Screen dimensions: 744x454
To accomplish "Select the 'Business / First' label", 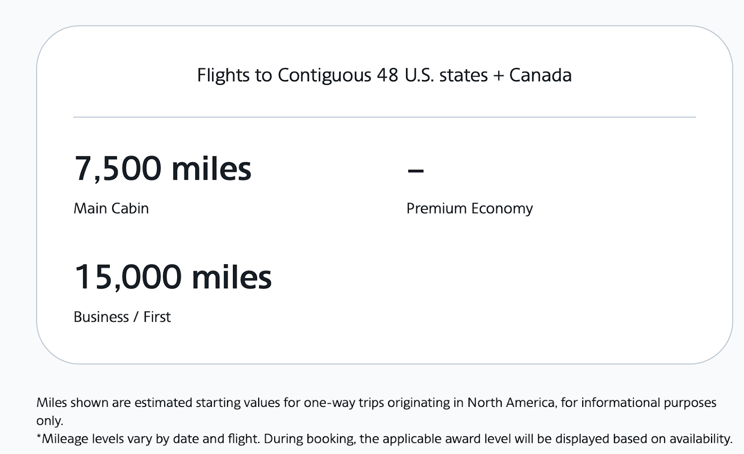I will [x=122, y=317].
